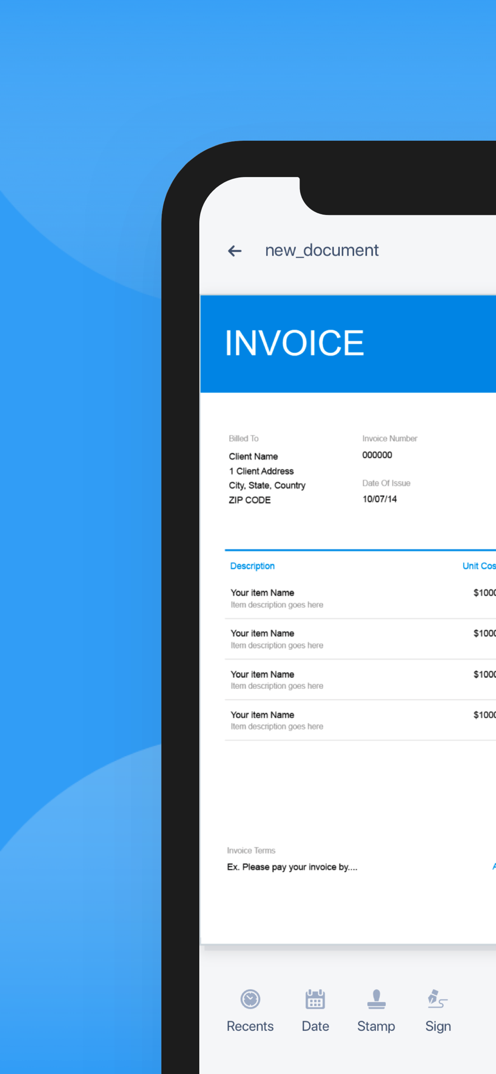The height and width of the screenshot is (1074, 496).
Task: Open the Recents clock icon
Action: pos(250,999)
